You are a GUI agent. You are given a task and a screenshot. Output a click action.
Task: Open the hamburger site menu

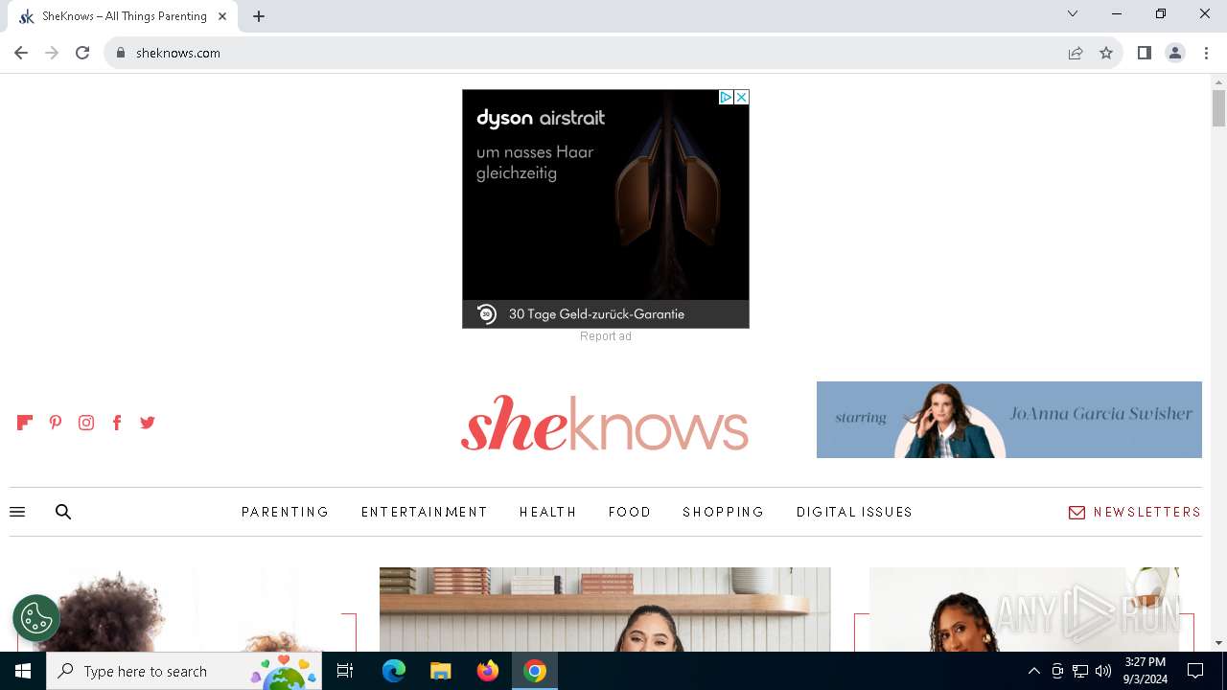(17, 512)
